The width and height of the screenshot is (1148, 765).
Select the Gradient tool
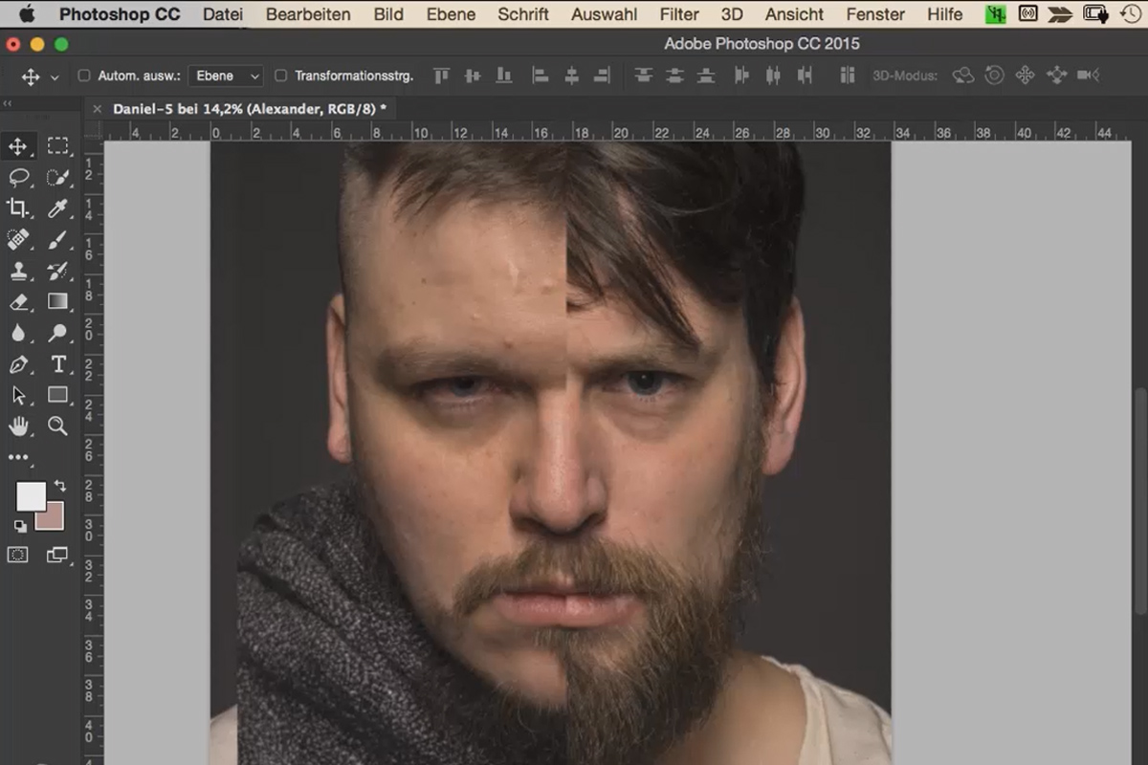coord(57,300)
